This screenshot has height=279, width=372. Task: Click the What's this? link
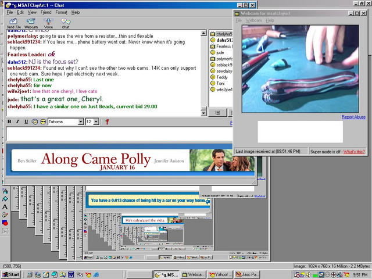[354, 152]
